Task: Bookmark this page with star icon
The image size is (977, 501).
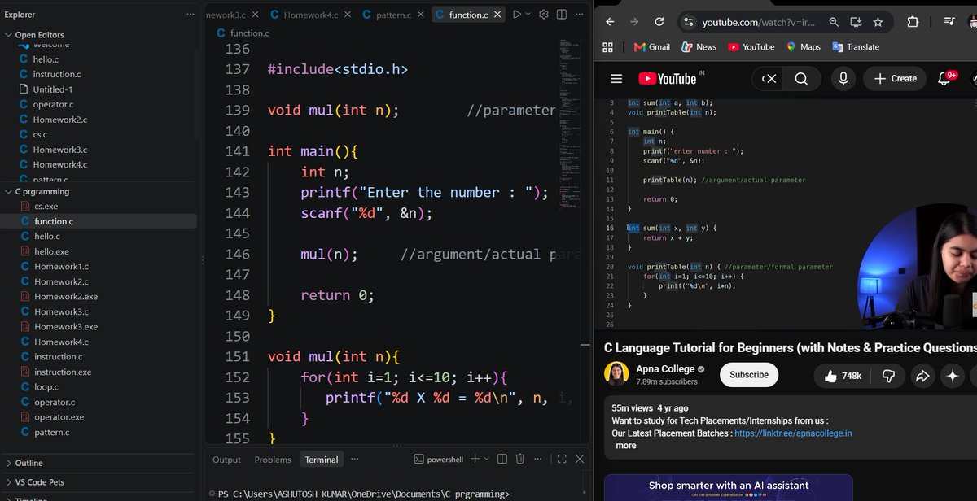Action: point(878,22)
